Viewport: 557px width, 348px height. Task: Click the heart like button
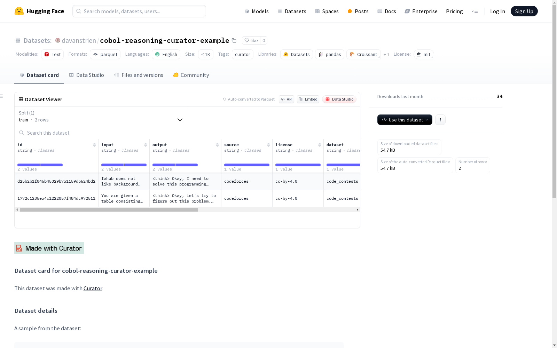pyautogui.click(x=251, y=40)
